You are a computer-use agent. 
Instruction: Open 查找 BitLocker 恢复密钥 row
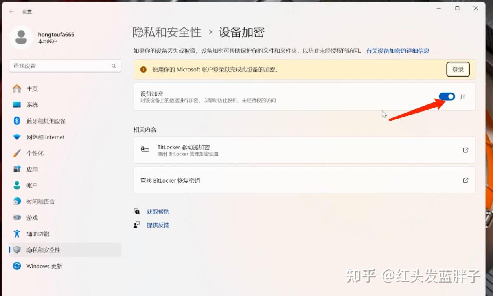pos(305,180)
